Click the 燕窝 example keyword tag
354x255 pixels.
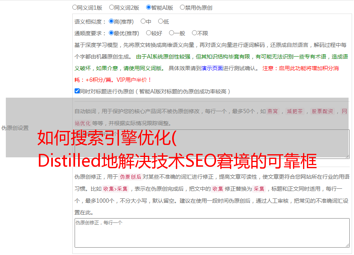pyautogui.click(x=273, y=112)
